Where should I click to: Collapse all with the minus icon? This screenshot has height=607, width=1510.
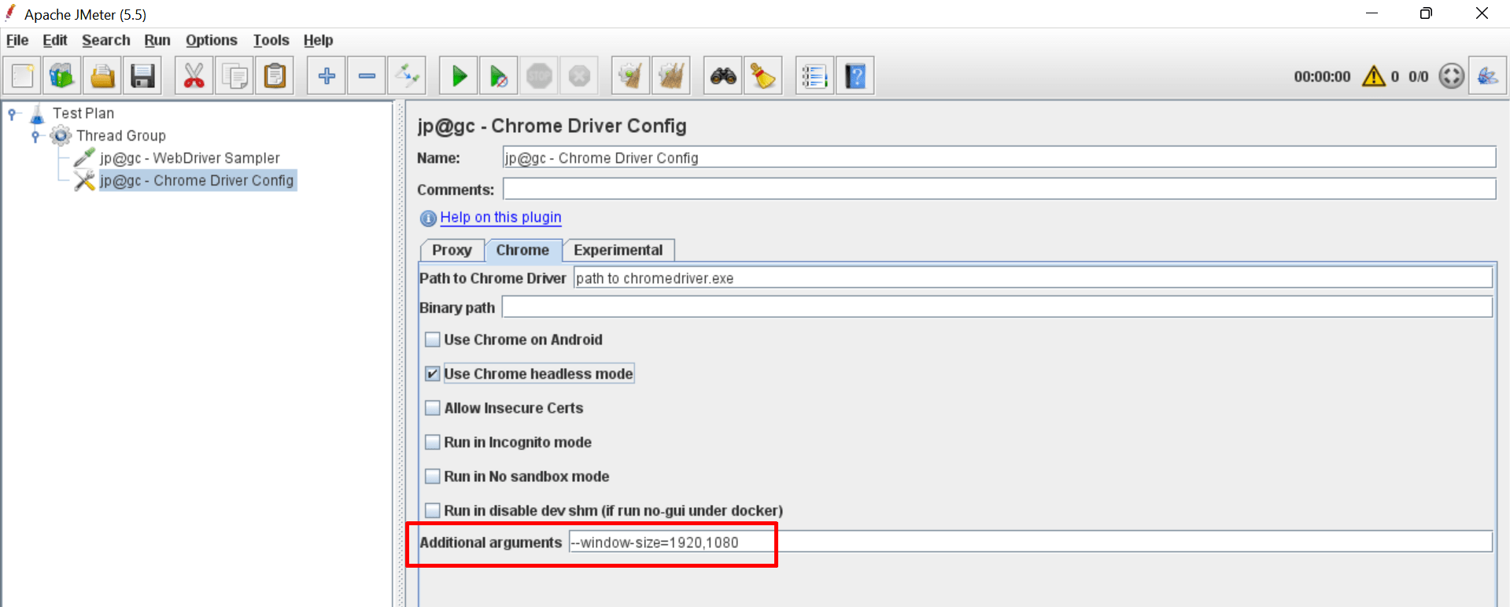[x=367, y=76]
